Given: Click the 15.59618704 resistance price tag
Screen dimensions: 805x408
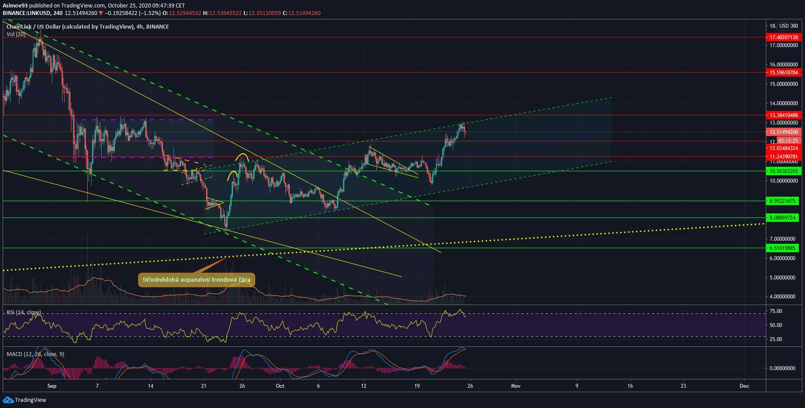Looking at the screenshot, I should point(783,73).
